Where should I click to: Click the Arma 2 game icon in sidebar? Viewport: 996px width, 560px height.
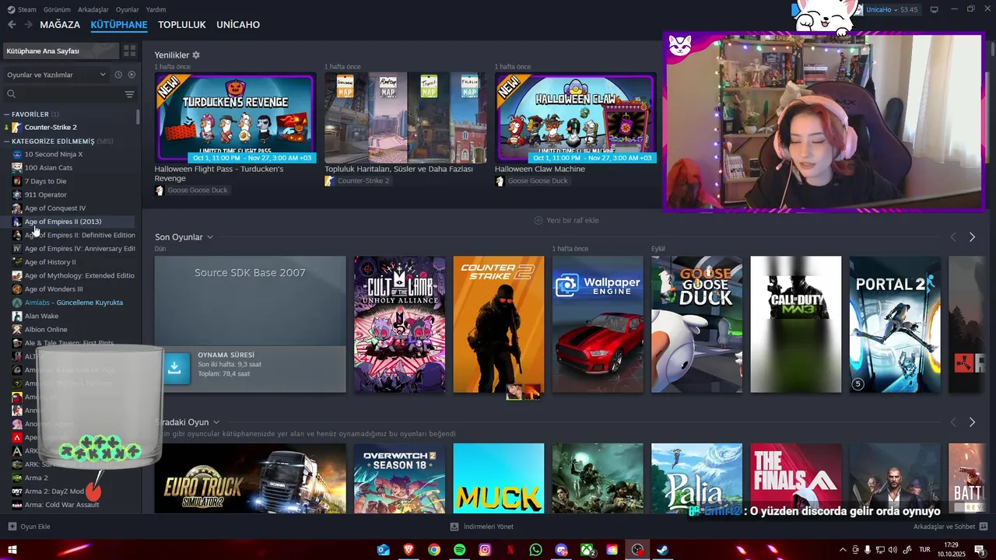[x=16, y=478]
